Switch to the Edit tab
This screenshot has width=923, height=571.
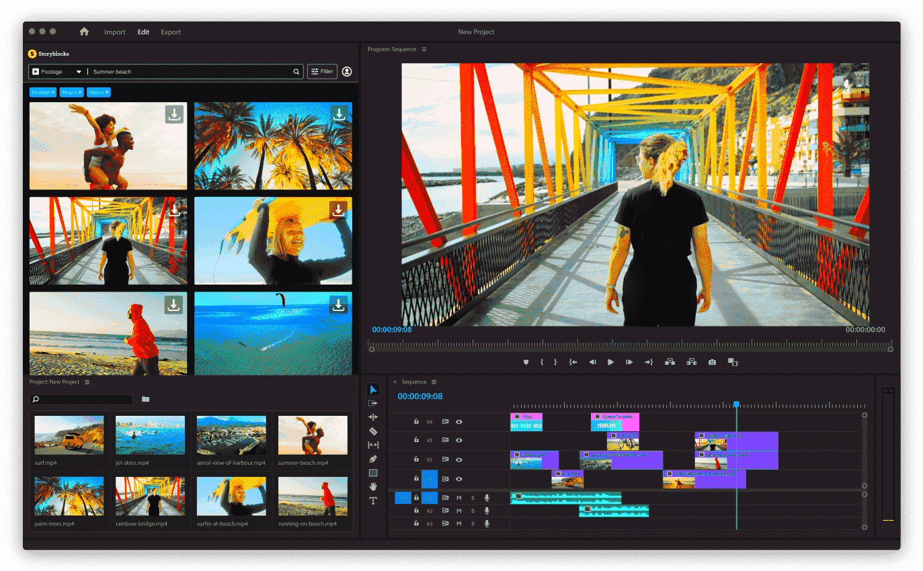pyautogui.click(x=143, y=32)
